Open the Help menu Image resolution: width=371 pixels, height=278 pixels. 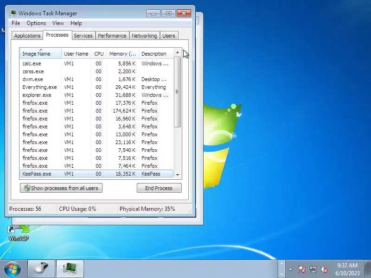(76, 23)
